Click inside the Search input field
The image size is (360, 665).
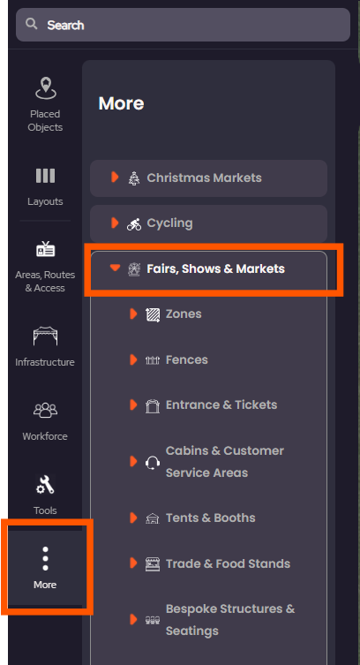(x=183, y=25)
